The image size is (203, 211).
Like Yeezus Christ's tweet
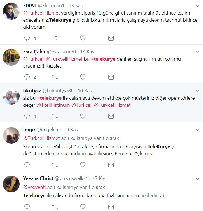coord(83,207)
